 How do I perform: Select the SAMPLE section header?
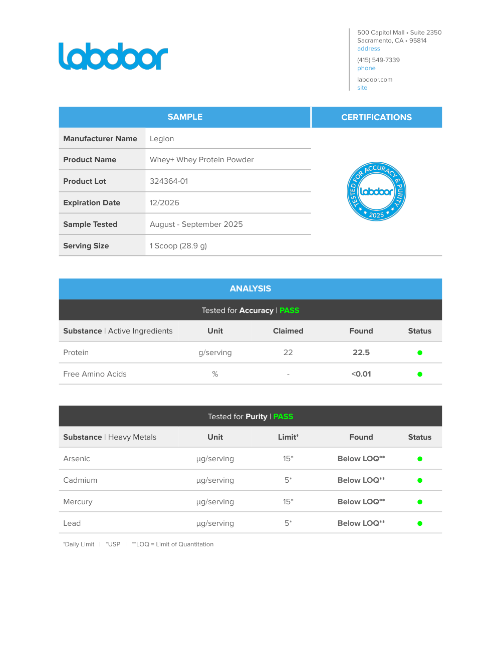185,117
